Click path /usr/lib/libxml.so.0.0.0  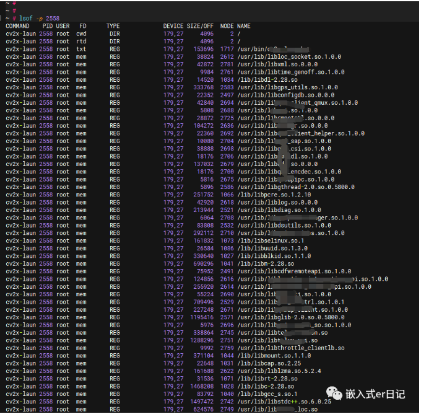click(x=277, y=64)
